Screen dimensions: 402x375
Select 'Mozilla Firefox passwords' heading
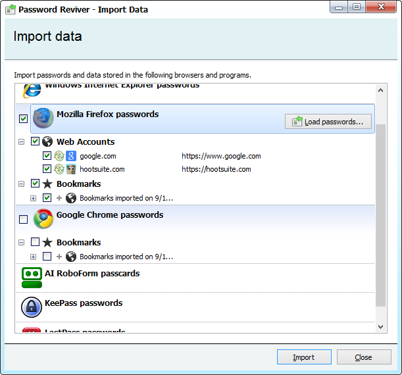[x=108, y=114]
